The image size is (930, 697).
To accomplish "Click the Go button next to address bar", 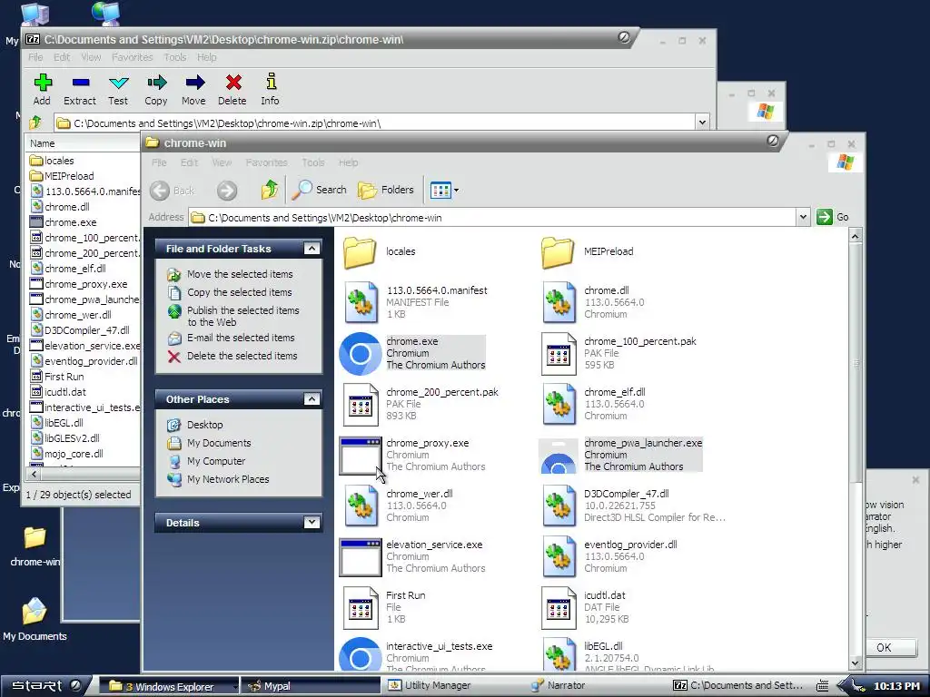I will pos(833,217).
